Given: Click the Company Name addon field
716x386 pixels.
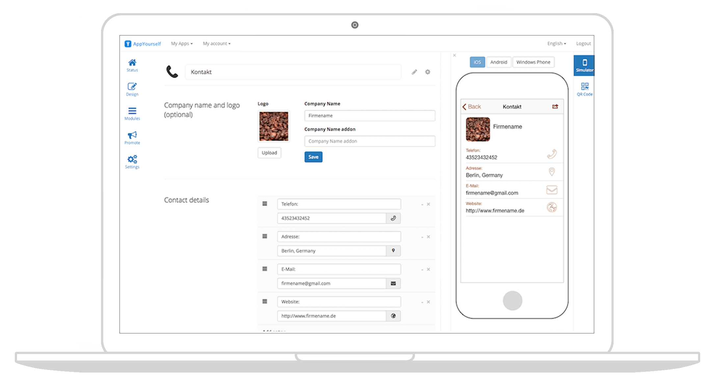Looking at the screenshot, I should point(370,141).
